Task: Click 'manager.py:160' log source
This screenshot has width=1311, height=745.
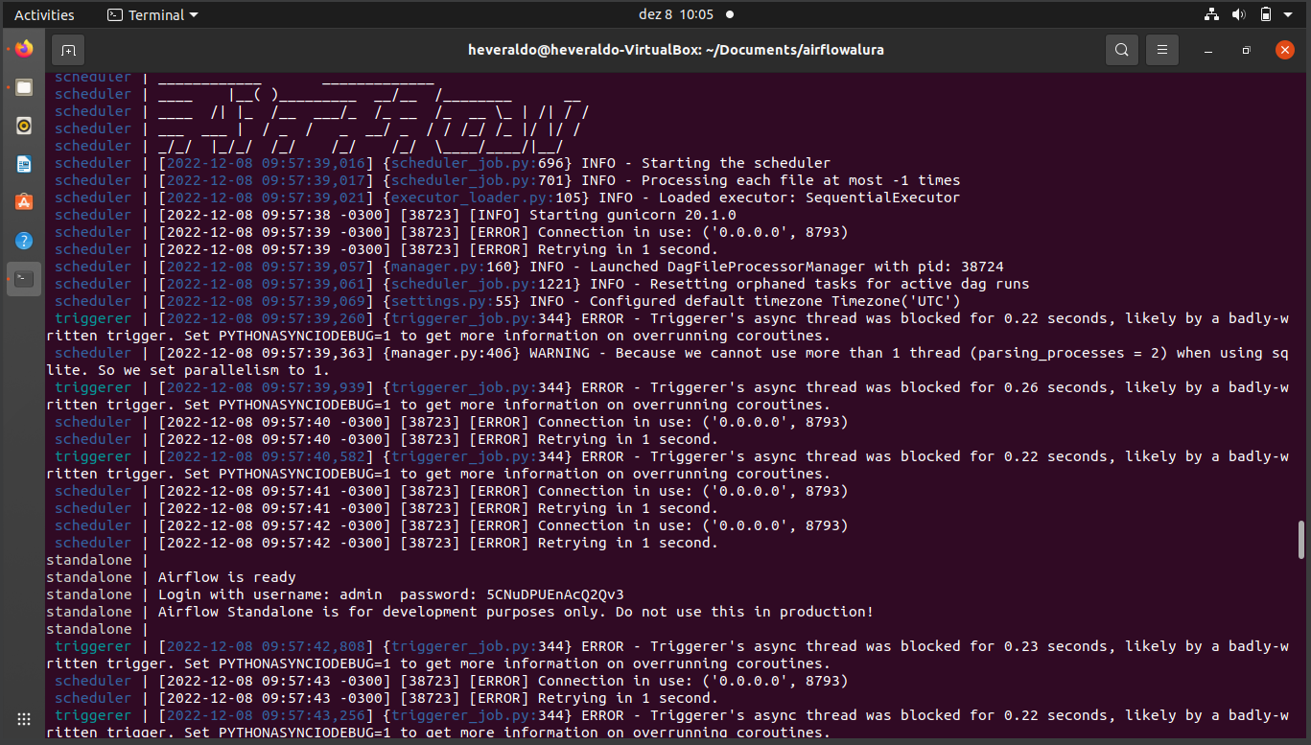Action: point(452,267)
